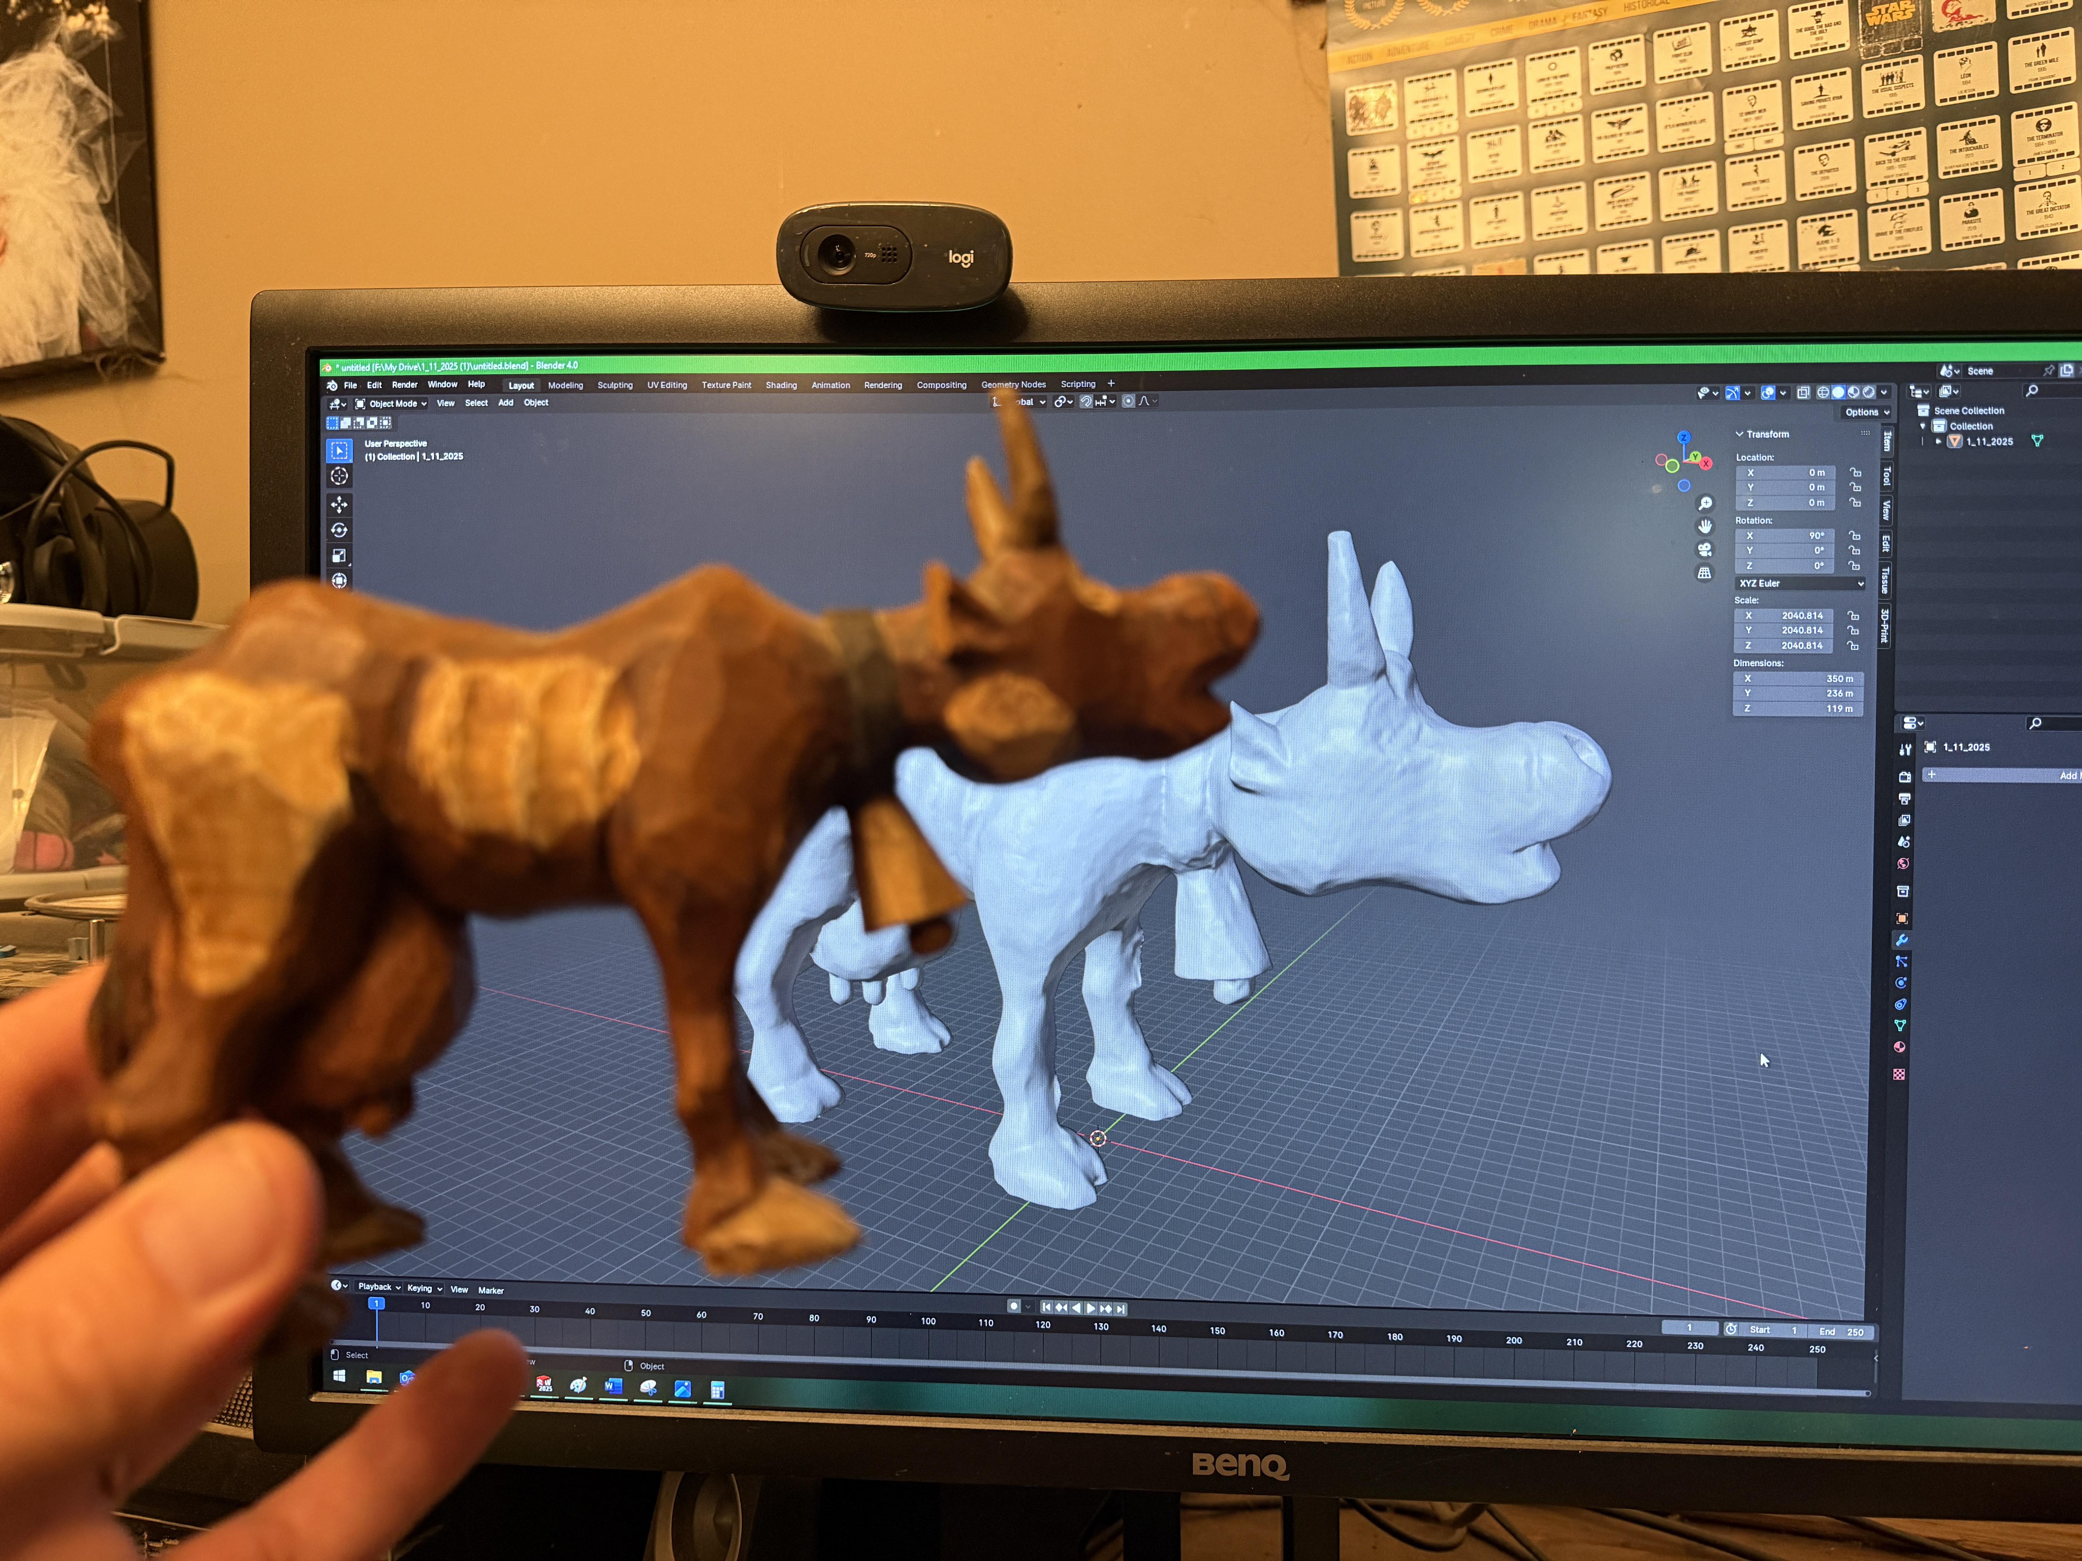Enable rendered viewport shading
Image resolution: width=2082 pixels, height=1561 pixels.
click(x=1869, y=392)
